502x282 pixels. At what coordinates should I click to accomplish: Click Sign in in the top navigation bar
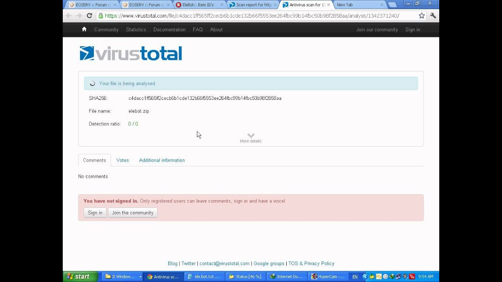(413, 29)
